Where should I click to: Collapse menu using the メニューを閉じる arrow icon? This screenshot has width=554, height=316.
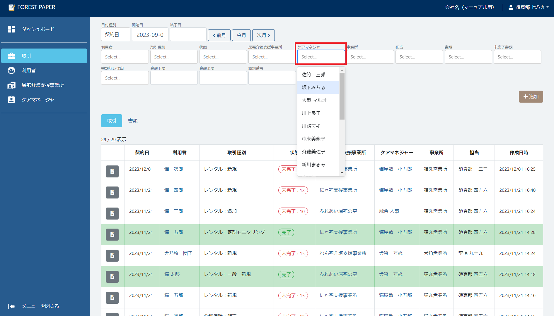pos(11,306)
